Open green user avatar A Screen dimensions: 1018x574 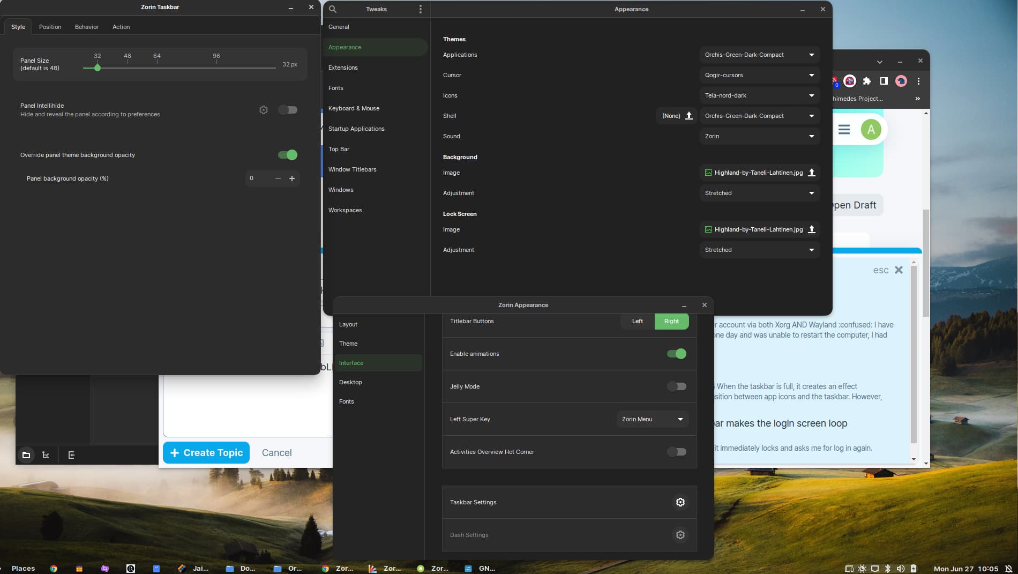pyautogui.click(x=871, y=130)
